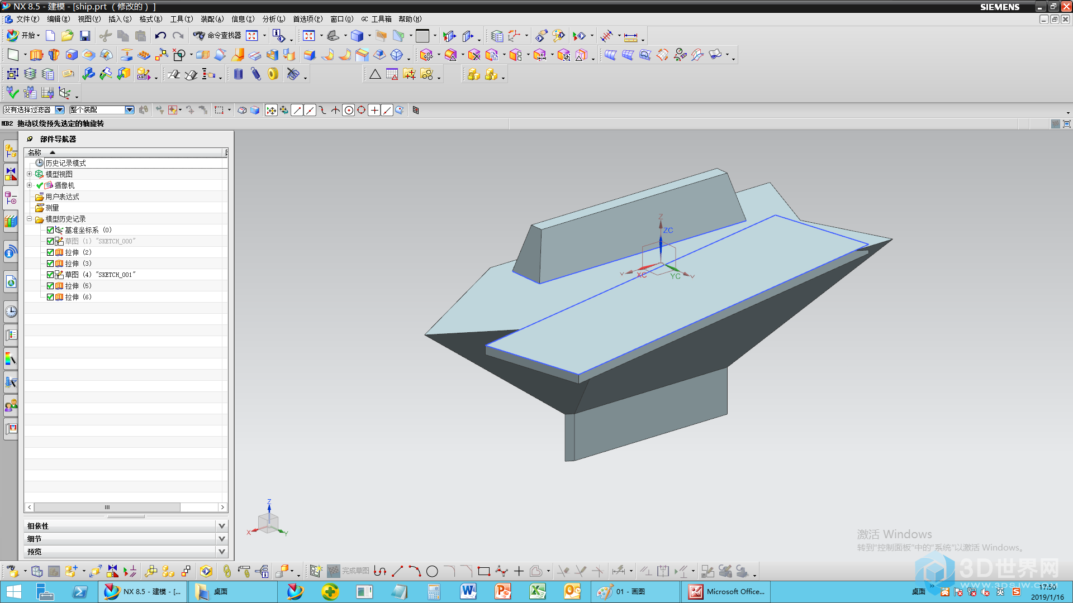Screen dimensions: 1073x603
Task: Click the Redo arrow icon
Action: tap(178, 36)
